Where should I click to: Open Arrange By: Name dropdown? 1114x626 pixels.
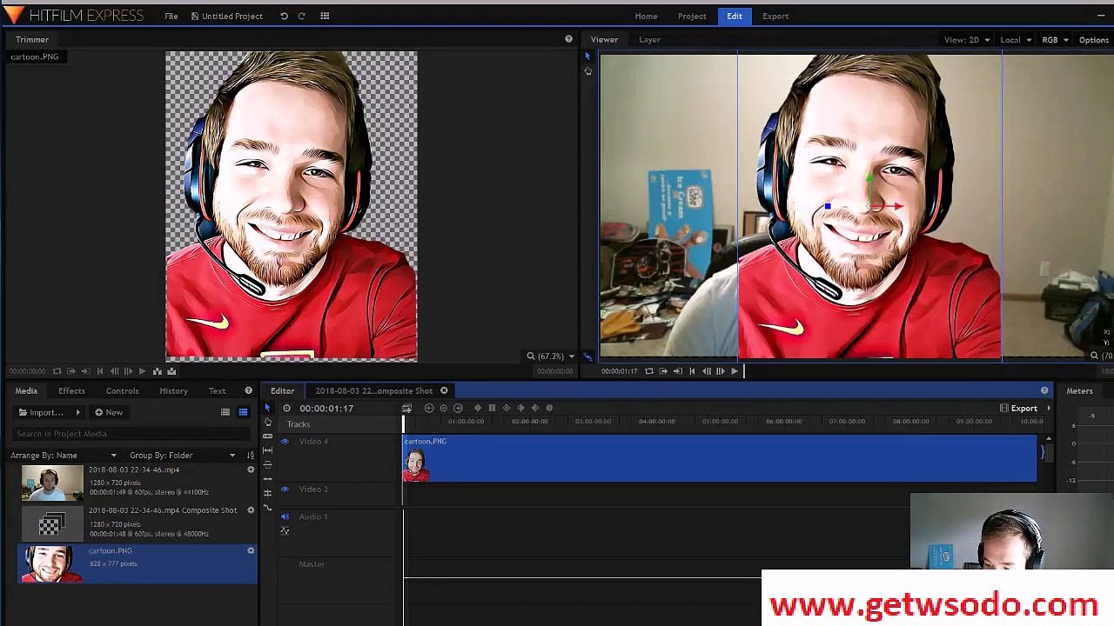point(64,455)
